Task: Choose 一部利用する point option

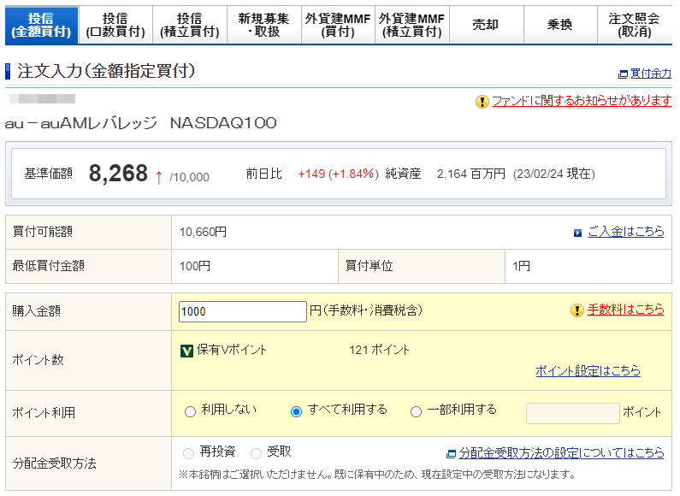Action: [417, 411]
